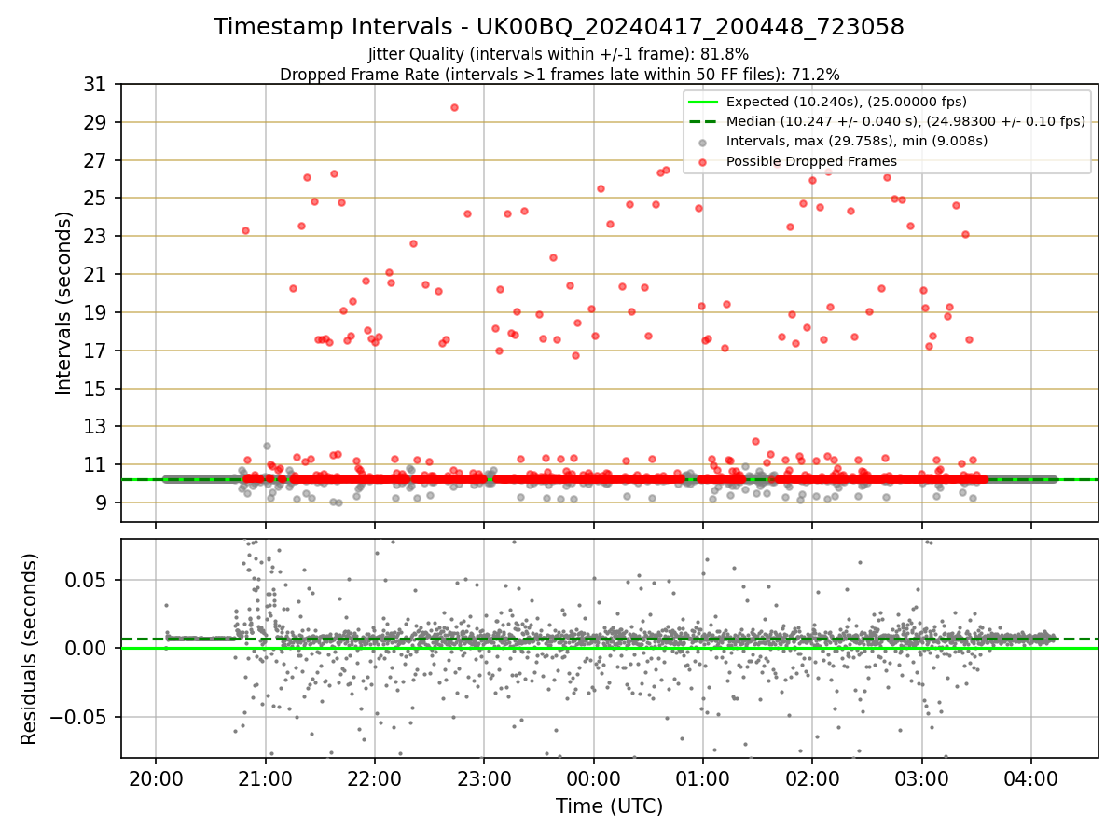Click the gray dot marker beside Intervals in legend

pyautogui.click(x=702, y=142)
